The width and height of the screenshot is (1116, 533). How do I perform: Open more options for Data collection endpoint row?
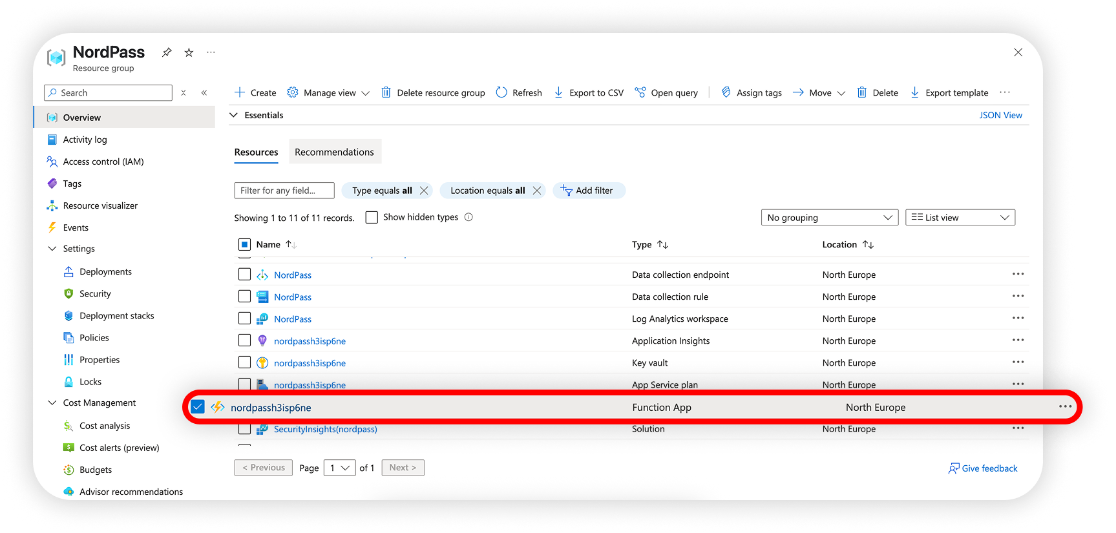pos(1018,274)
